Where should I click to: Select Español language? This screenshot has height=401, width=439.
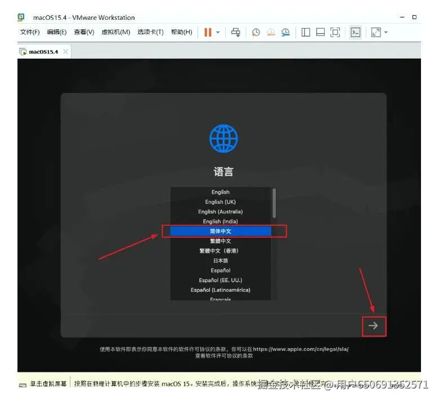[220, 270]
